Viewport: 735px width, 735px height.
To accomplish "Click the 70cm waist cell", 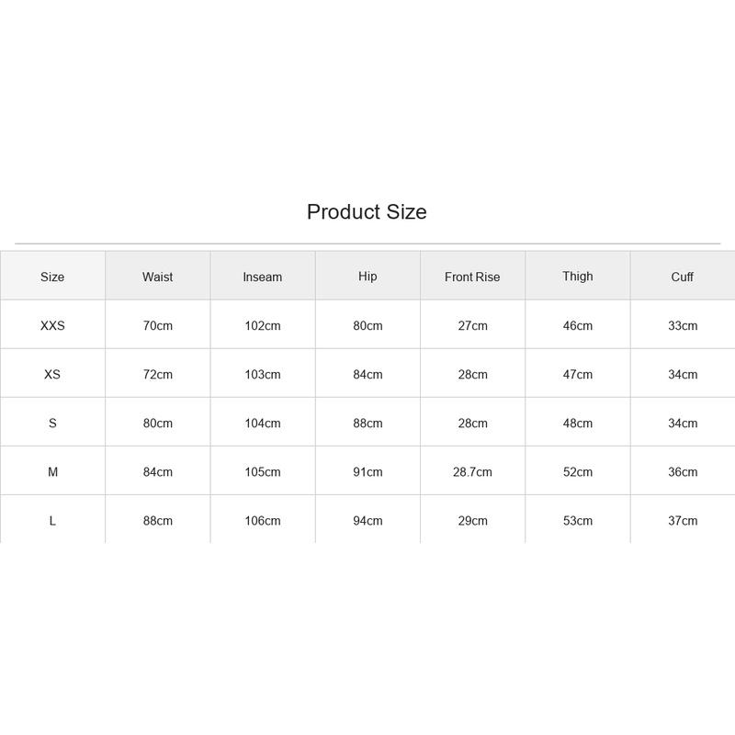I will tap(157, 325).
